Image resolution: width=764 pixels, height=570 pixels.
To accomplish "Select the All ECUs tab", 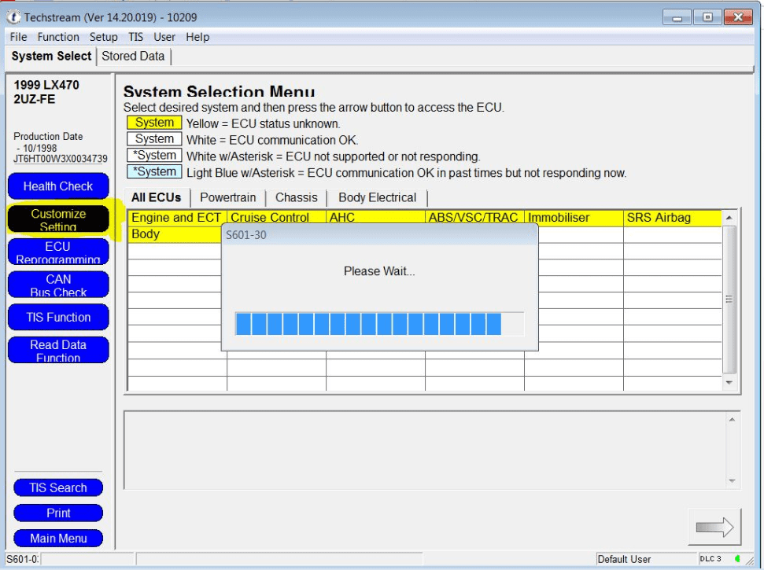I will (x=156, y=197).
